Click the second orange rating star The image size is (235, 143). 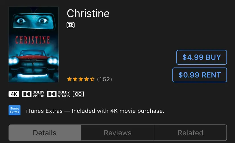click(75, 79)
